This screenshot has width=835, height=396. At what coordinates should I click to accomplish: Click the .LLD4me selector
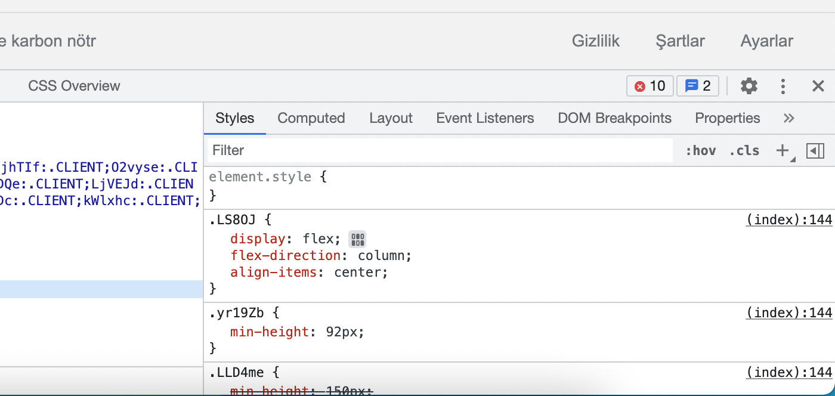click(x=236, y=373)
